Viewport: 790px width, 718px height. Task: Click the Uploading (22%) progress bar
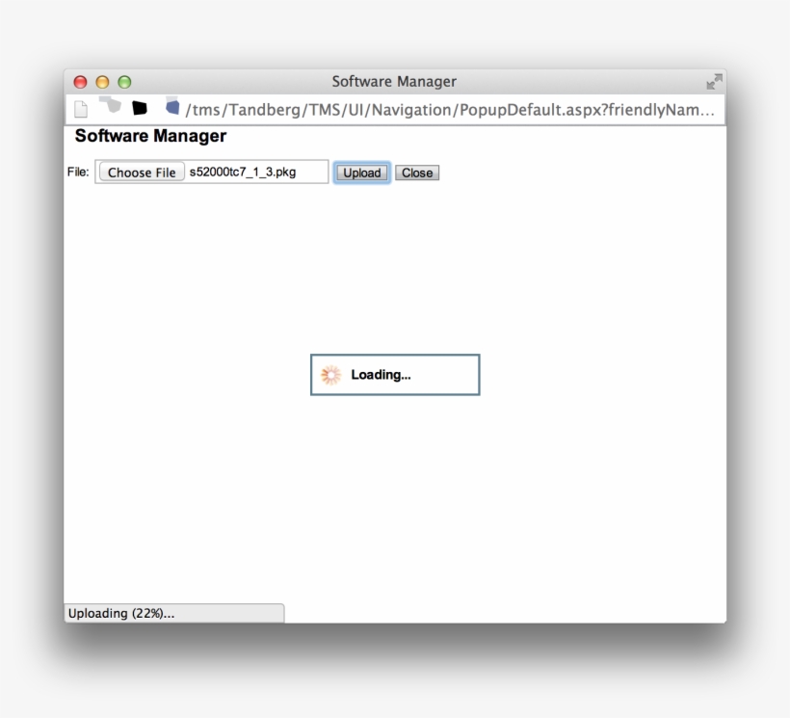click(173, 613)
